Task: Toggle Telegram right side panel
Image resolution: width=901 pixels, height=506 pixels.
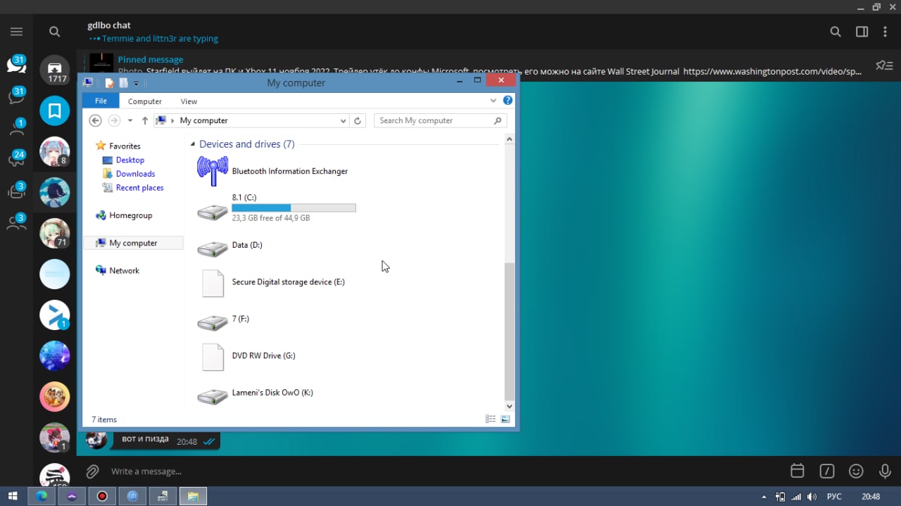Action: (862, 32)
